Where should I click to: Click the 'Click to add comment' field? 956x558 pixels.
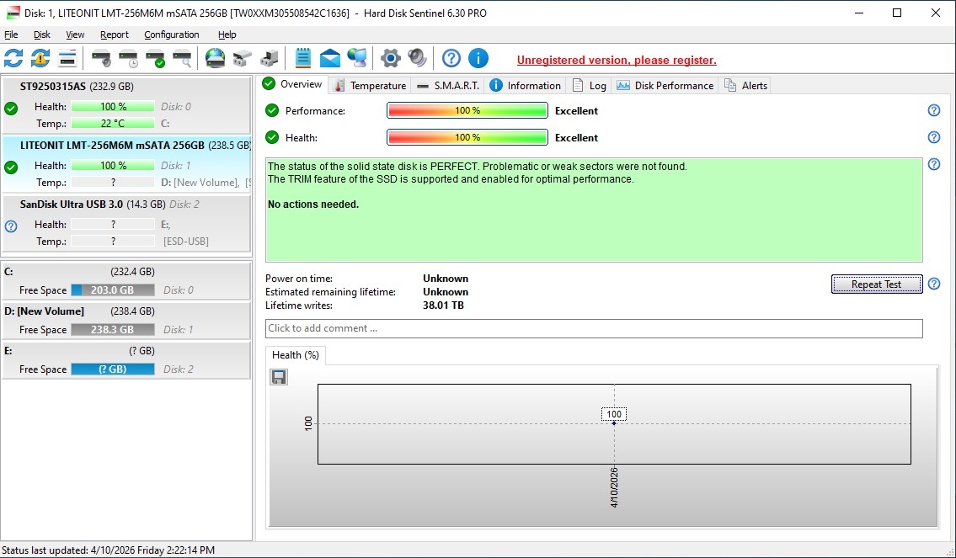pos(594,328)
